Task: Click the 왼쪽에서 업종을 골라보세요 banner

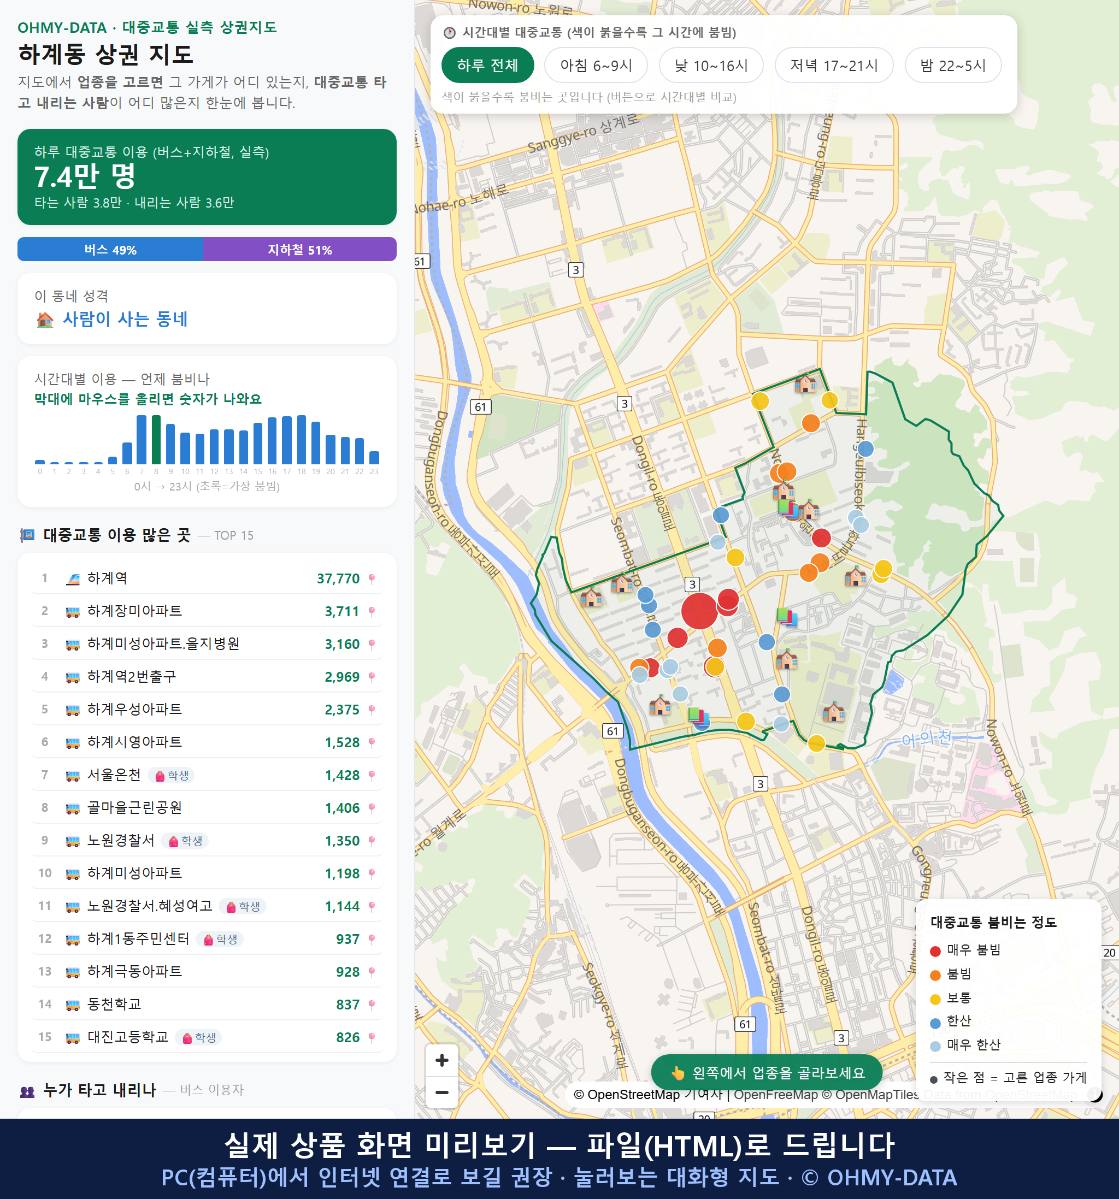Action: pyautogui.click(x=767, y=1072)
